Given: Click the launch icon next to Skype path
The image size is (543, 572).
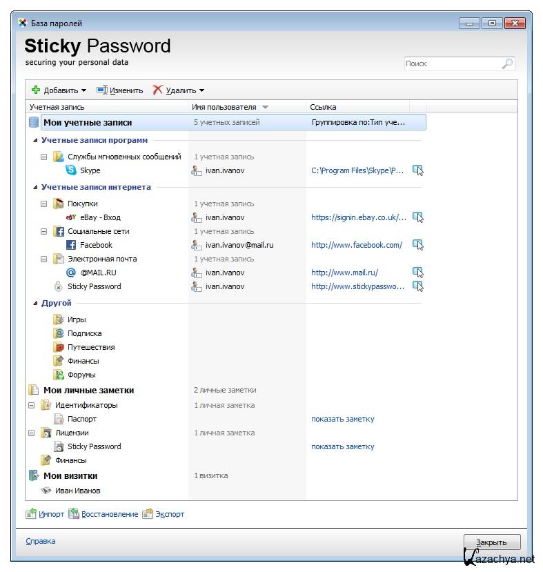Looking at the screenshot, I should (x=417, y=170).
